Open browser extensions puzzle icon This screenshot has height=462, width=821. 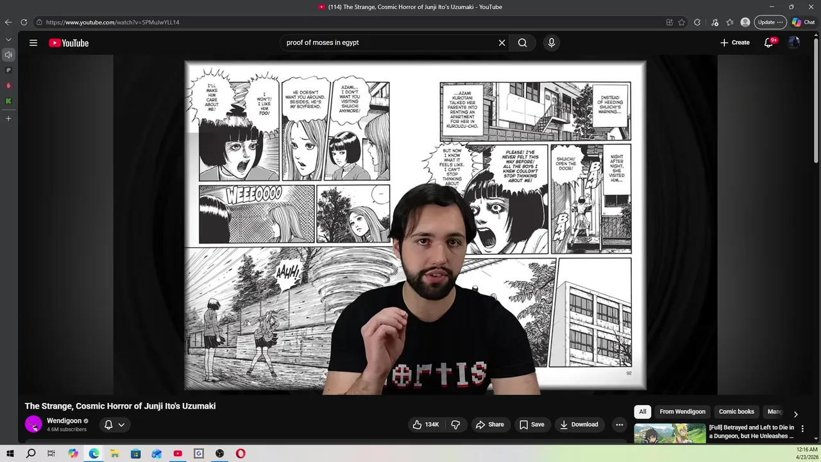(x=697, y=22)
